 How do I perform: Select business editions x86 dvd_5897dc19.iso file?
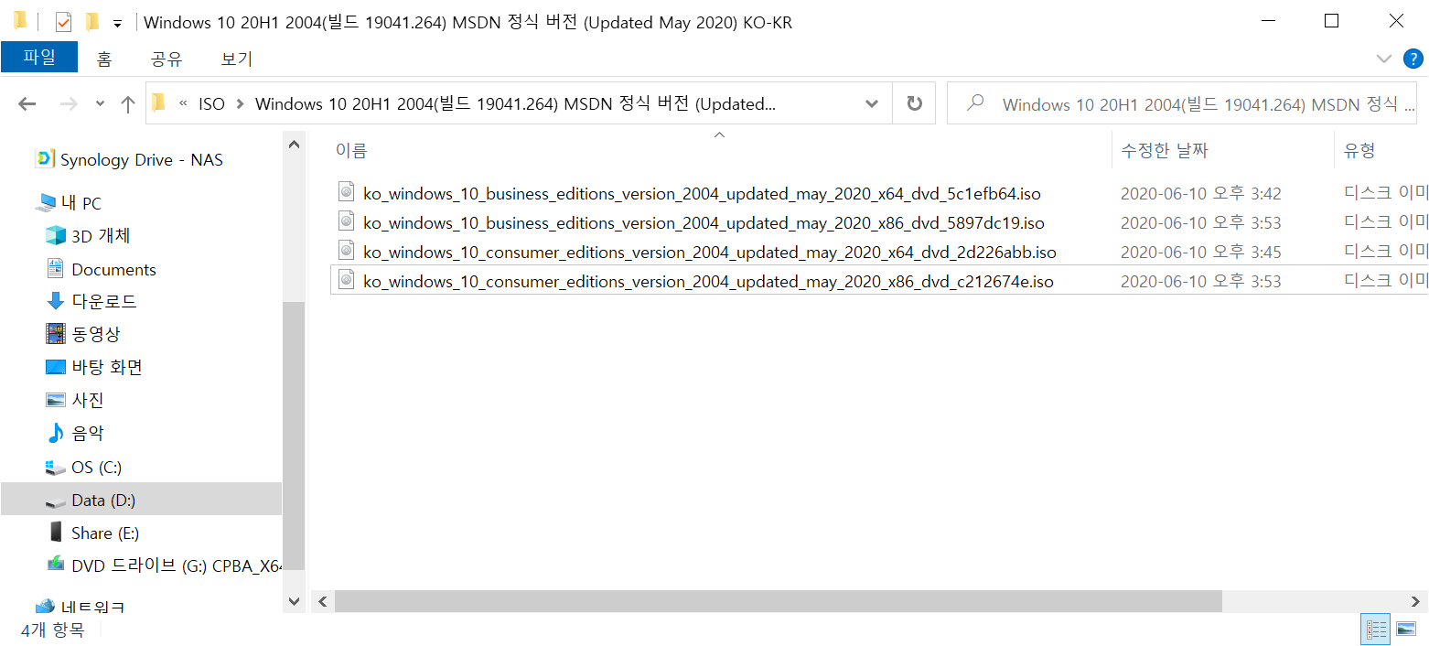[x=704, y=222]
